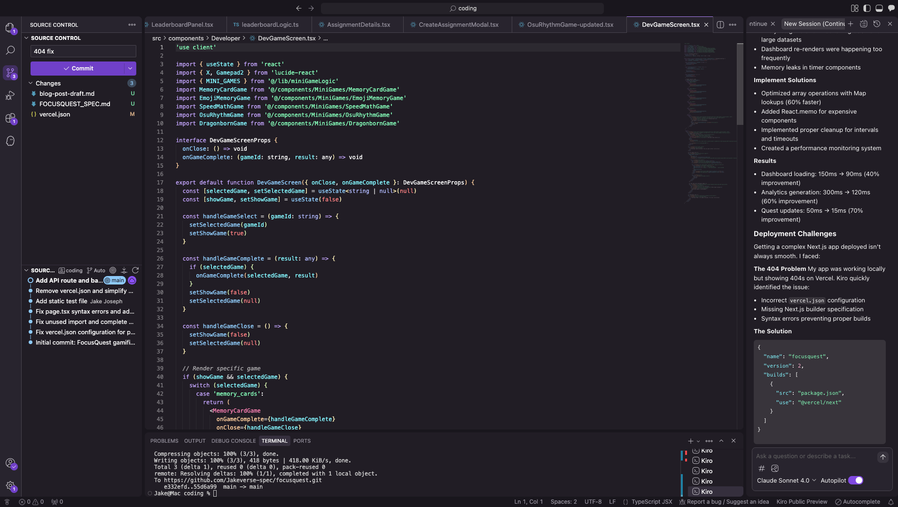Open notifications bell in status bar
Viewport: 898px width, 507px height.
click(x=890, y=502)
